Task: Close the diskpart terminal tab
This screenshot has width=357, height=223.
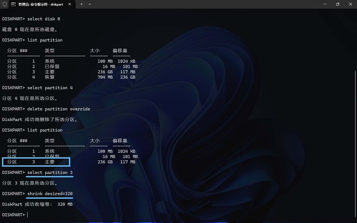Action: [70, 4]
